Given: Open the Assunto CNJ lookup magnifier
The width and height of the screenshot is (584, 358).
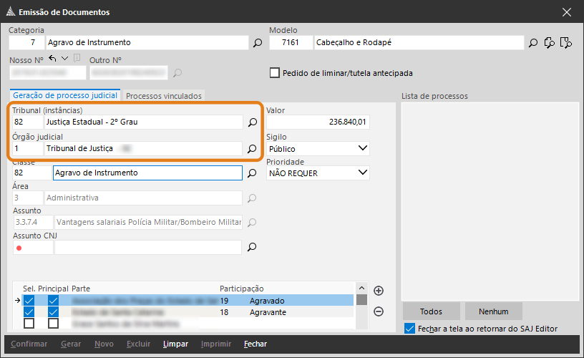Looking at the screenshot, I should (252, 247).
